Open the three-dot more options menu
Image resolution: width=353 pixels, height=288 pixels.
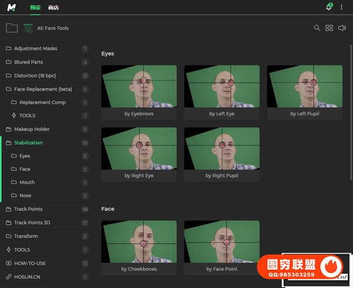coord(342,8)
